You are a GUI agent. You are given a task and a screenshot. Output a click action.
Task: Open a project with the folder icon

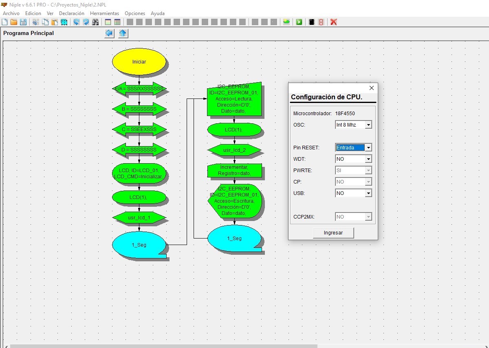click(14, 22)
